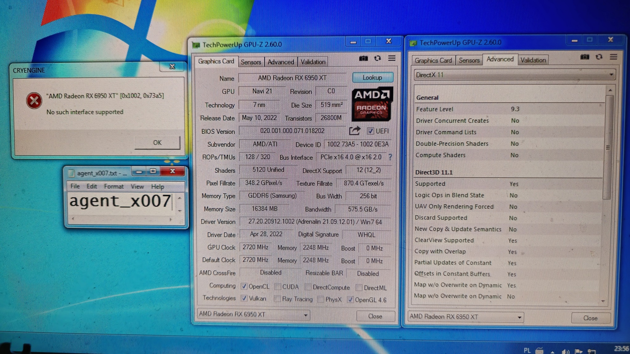
Task: Click the GPU-Z title bar icon of left window
Action: click(196, 45)
